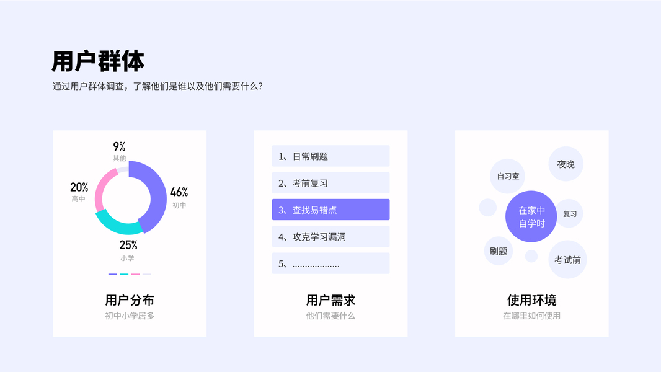Viewport: 661px width, 372px height.
Task: Pick the 4、攻克学习漏洞 list row
Action: tap(331, 236)
